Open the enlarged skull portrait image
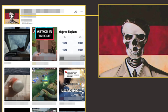Screen dimensions: 168x112 pos(133,41)
